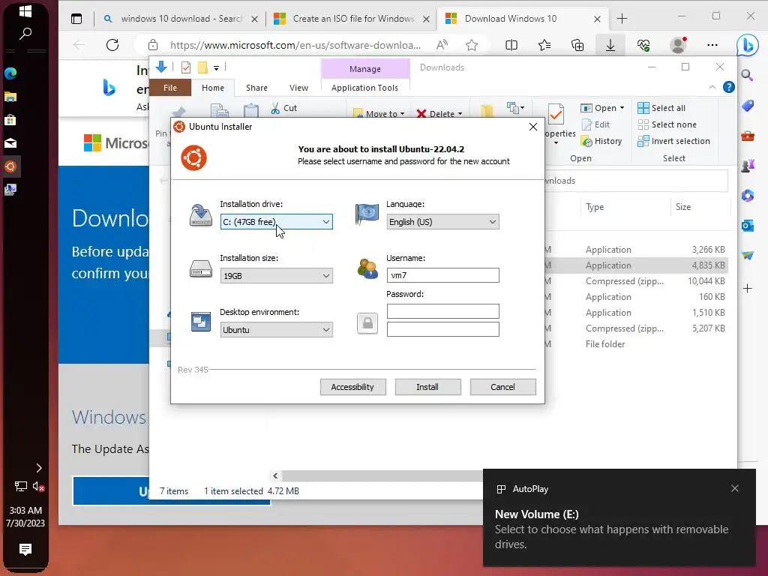Open the Edge favorites list icon

(x=544, y=45)
